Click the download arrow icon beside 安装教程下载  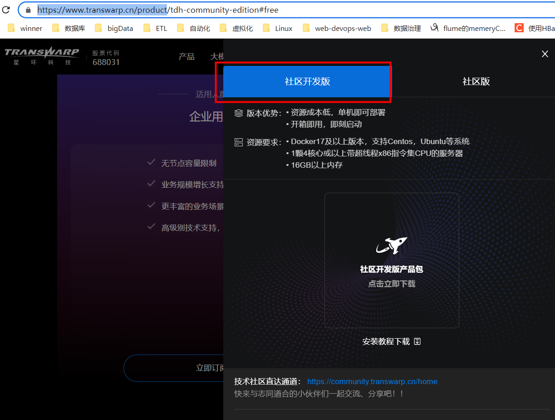pyautogui.click(x=417, y=341)
